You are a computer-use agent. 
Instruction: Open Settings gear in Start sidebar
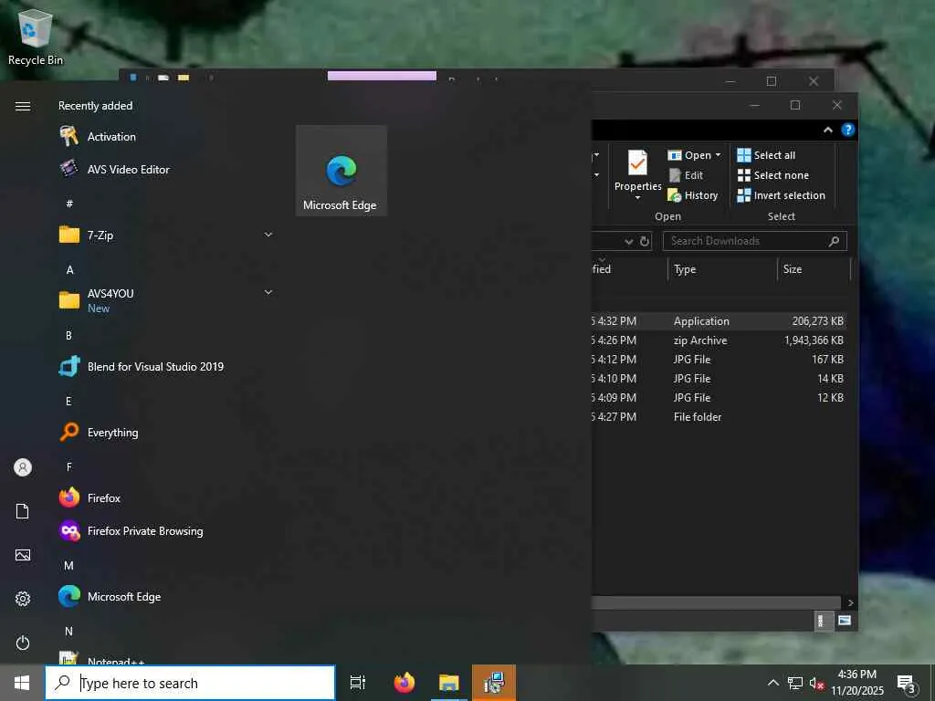click(x=23, y=599)
